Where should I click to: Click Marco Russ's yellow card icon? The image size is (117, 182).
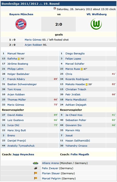click(82, 69)
